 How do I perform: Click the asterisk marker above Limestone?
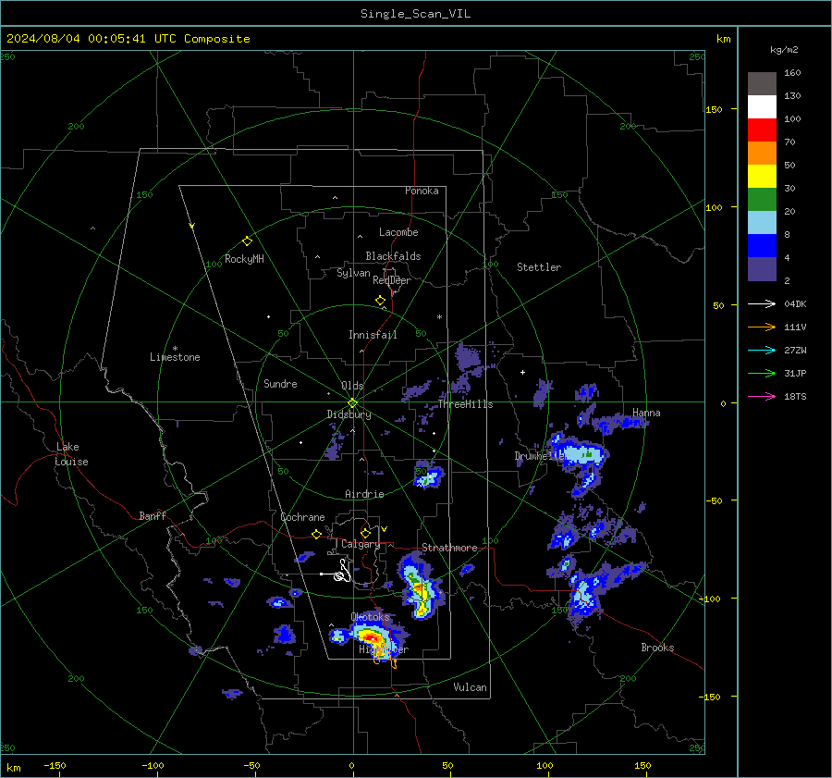click(175, 349)
